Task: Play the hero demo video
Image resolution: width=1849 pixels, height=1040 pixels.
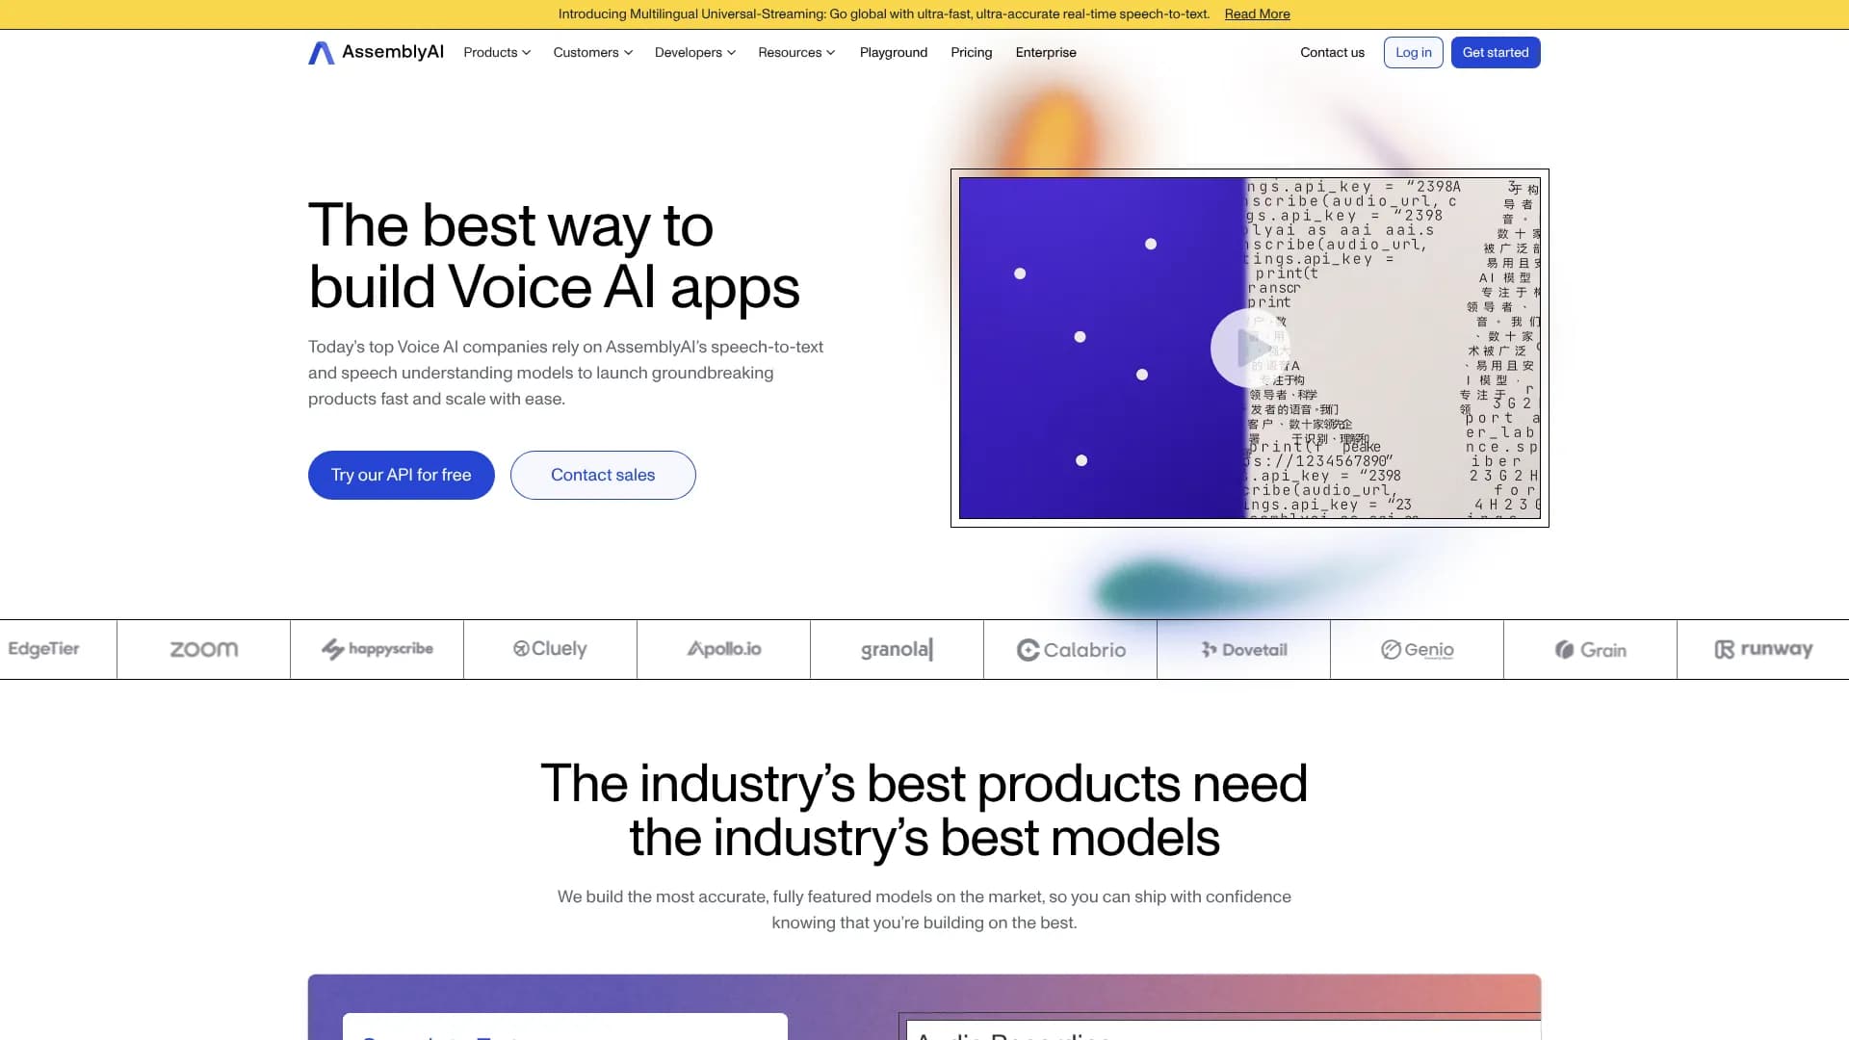Action: 1249,348
